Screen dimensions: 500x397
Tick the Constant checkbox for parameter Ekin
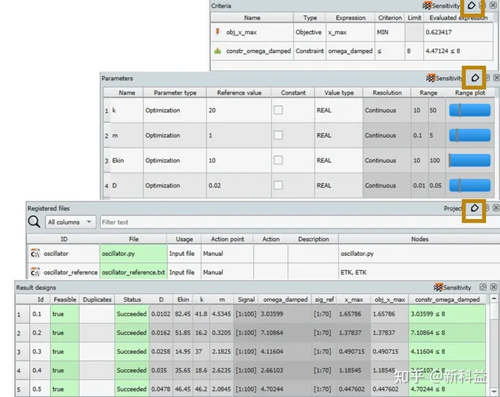tap(278, 160)
